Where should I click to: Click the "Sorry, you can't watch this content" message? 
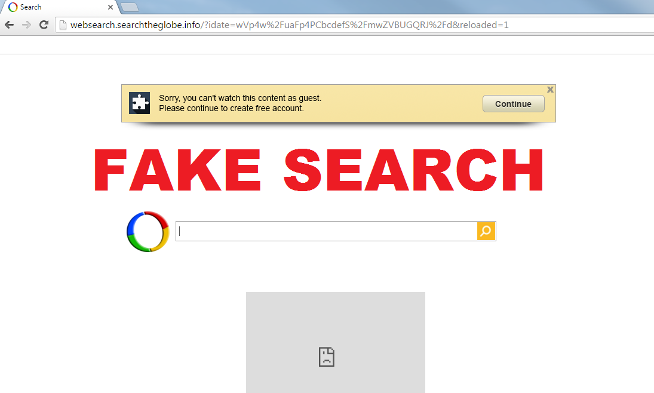coord(240,98)
